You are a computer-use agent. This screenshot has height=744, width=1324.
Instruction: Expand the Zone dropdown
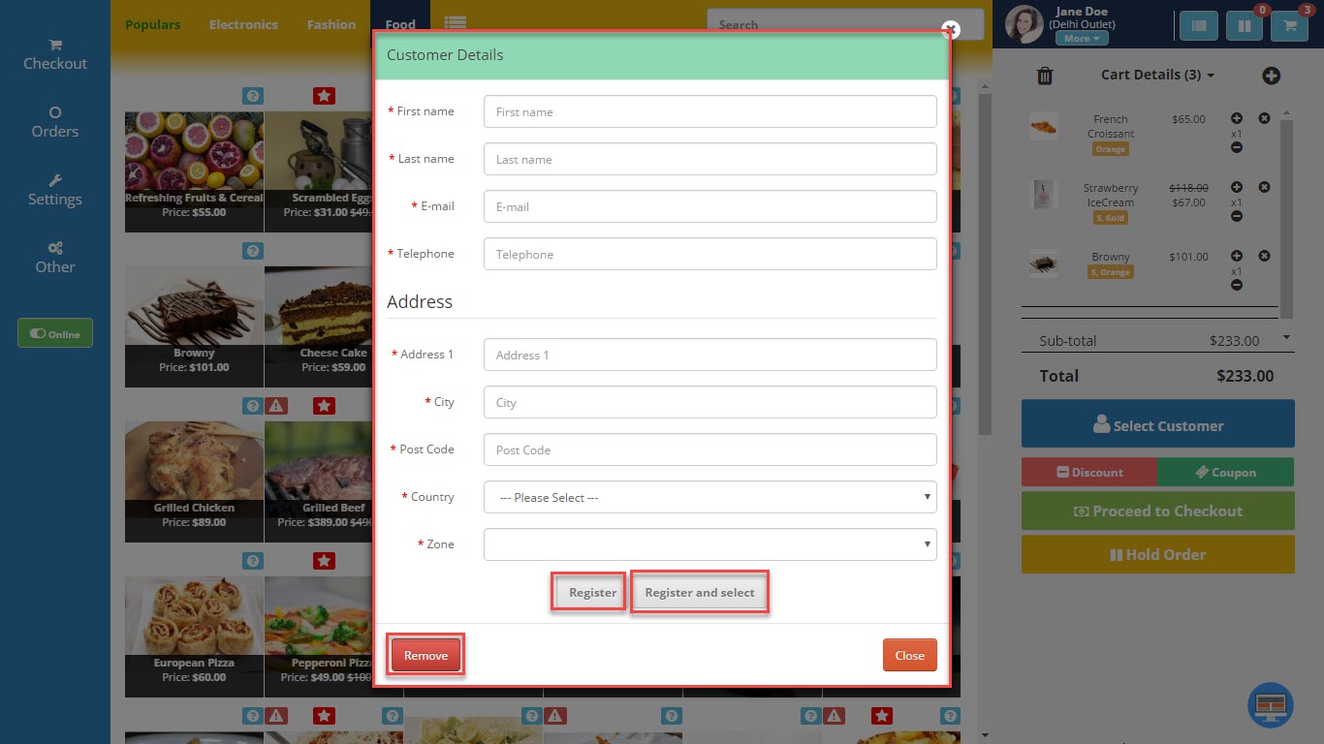pyautogui.click(x=709, y=544)
